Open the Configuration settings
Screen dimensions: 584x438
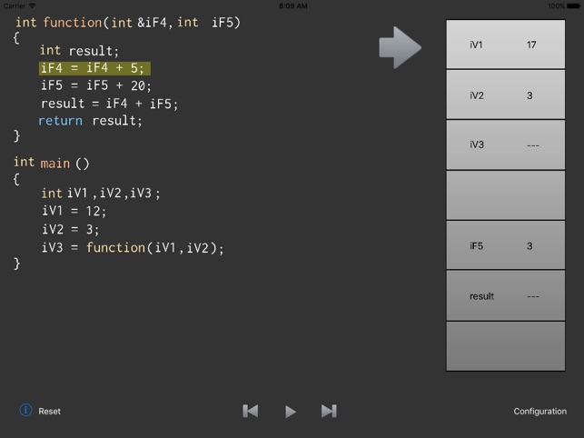tap(540, 411)
